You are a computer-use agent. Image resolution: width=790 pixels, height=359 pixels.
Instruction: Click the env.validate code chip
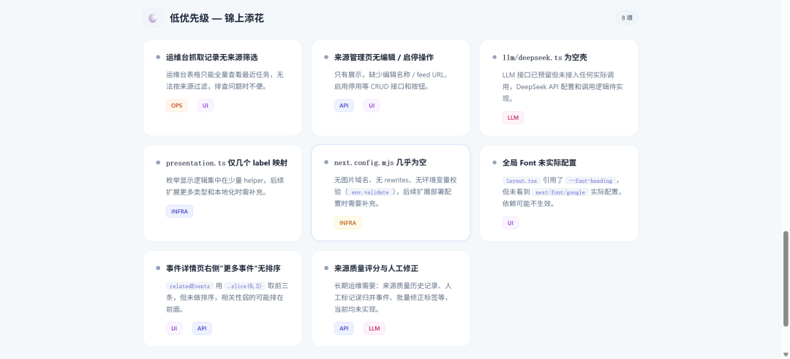[x=370, y=192]
